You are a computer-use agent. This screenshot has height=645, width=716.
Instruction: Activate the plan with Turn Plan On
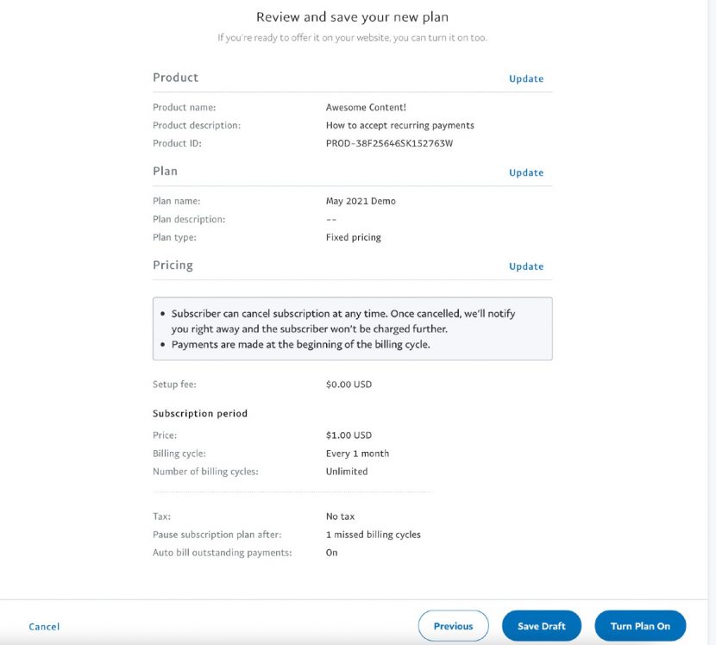639,626
